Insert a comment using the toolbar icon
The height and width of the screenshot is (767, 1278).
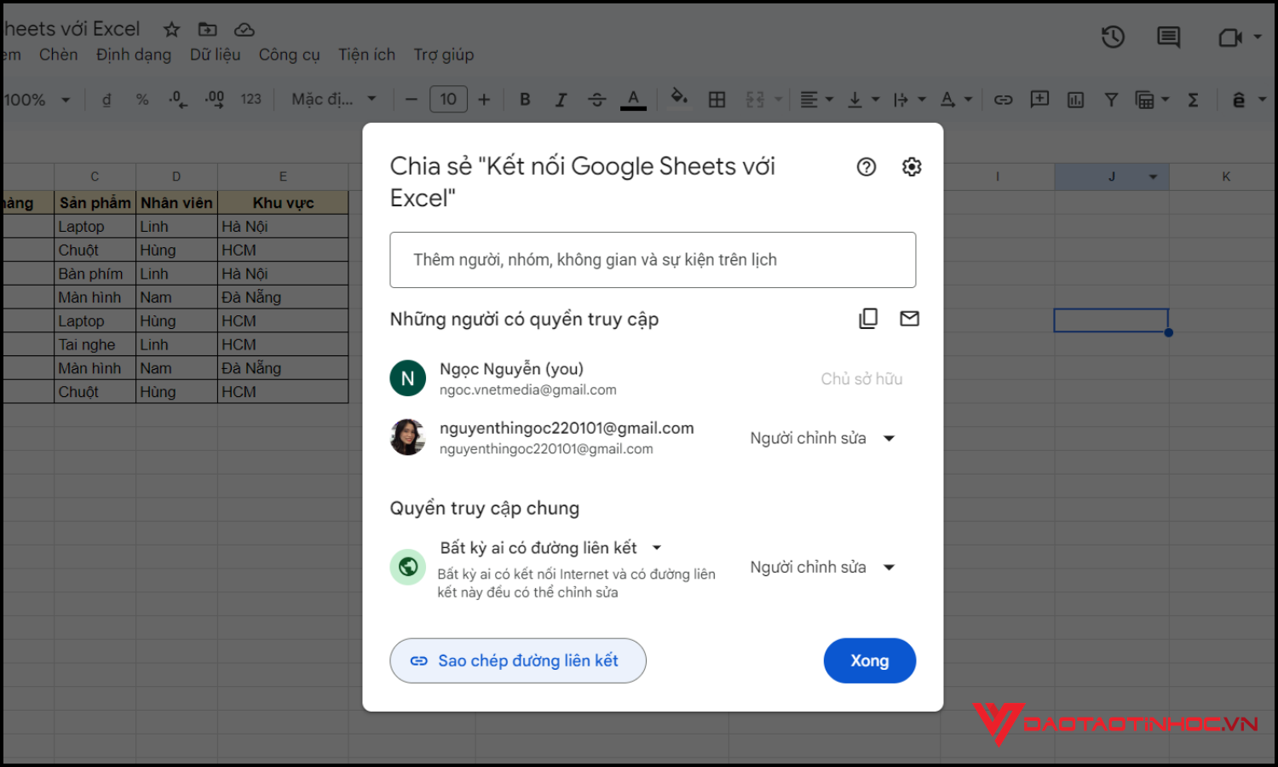point(1039,99)
